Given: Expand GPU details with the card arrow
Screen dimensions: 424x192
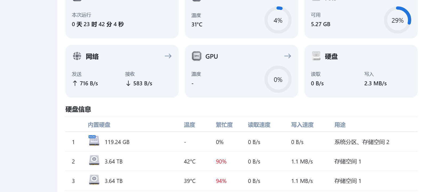Looking at the screenshot, I should pos(288,56).
